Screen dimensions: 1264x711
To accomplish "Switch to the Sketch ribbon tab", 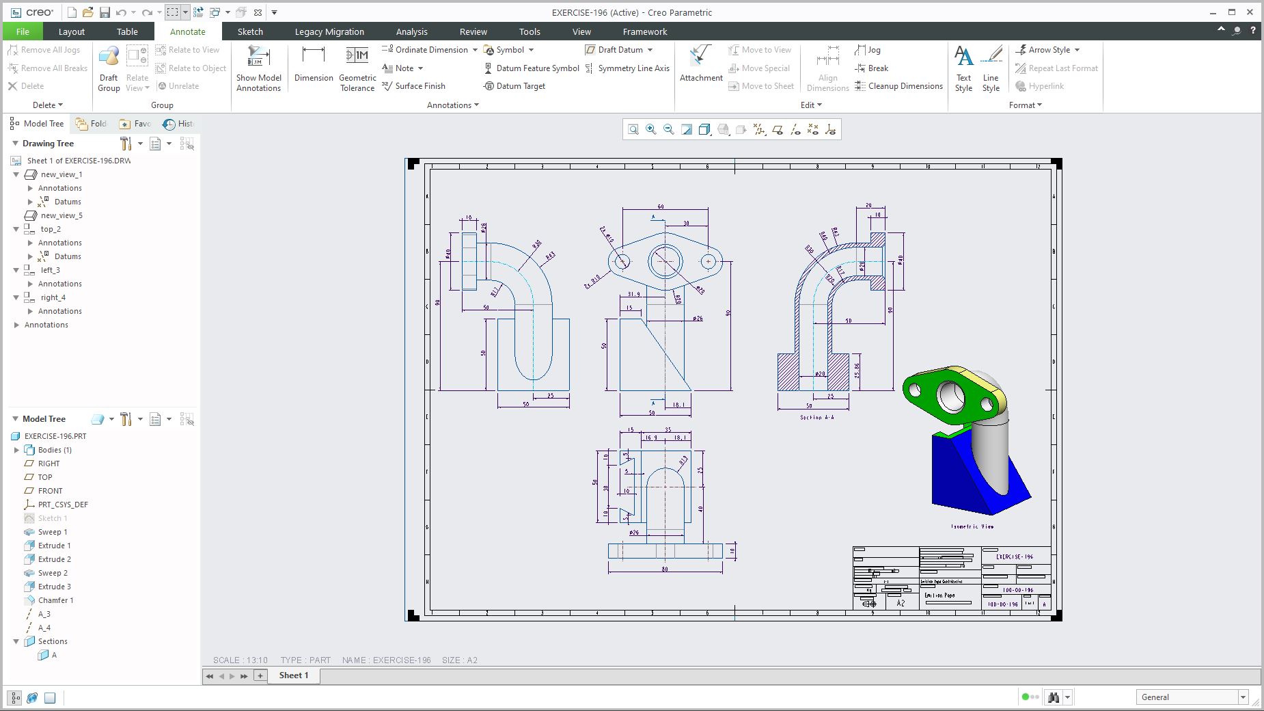I will coord(250,31).
